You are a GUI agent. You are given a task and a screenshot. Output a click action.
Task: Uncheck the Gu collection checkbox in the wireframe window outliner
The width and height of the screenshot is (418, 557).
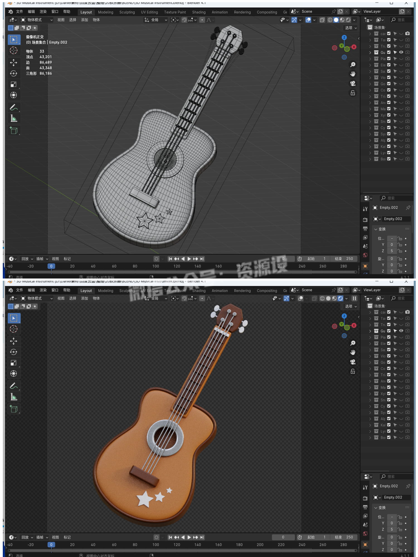click(389, 52)
